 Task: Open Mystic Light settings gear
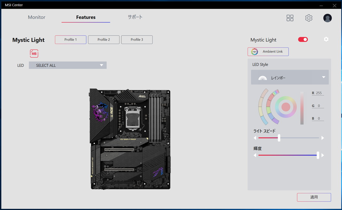coord(326,39)
